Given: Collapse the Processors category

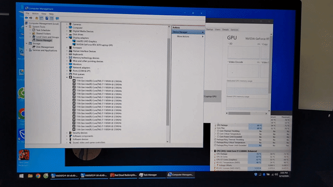Looking at the screenshot, I should [67, 77].
